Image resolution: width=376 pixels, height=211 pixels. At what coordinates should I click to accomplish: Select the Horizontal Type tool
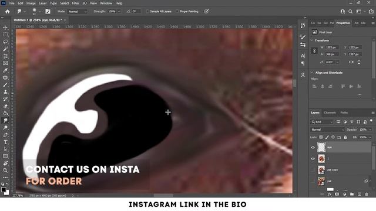pos(5,142)
